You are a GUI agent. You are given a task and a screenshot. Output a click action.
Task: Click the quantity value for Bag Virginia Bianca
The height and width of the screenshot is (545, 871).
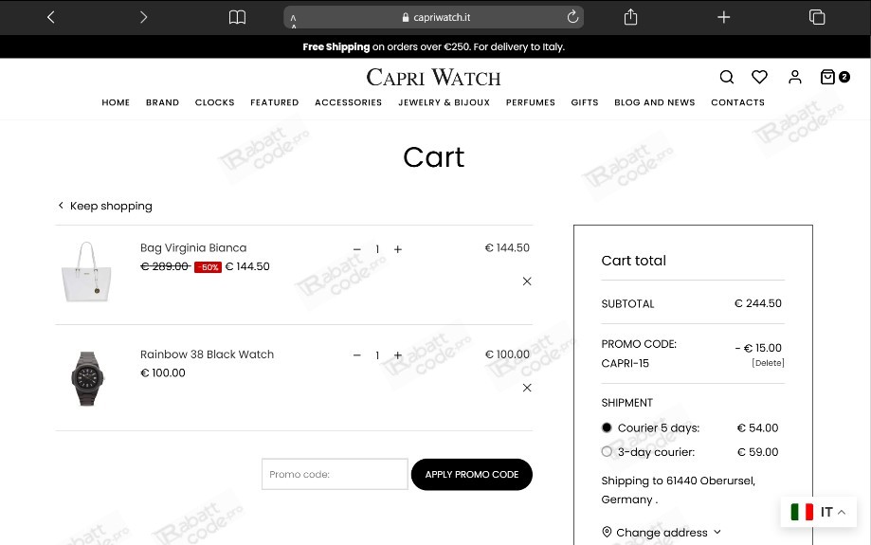pyautogui.click(x=377, y=249)
